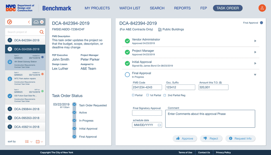Click the Approve button
The width and height of the screenshot is (271, 155).
[x=185, y=139]
